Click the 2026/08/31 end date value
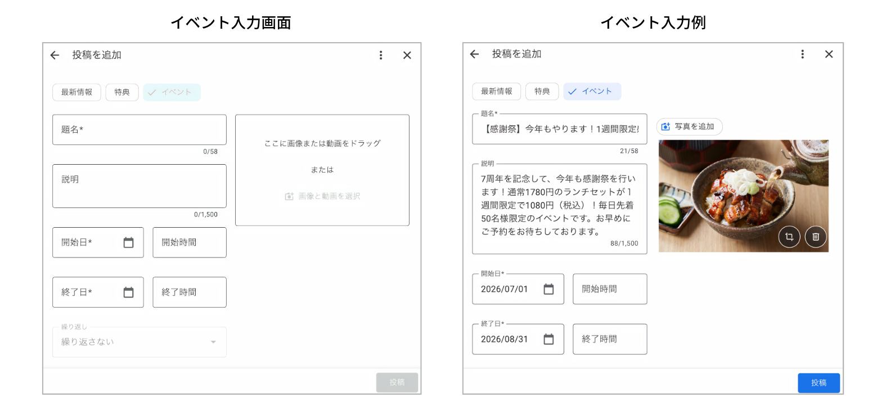 point(504,339)
